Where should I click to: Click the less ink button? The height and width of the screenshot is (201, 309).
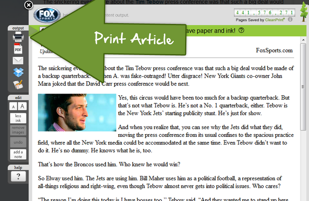18,118
